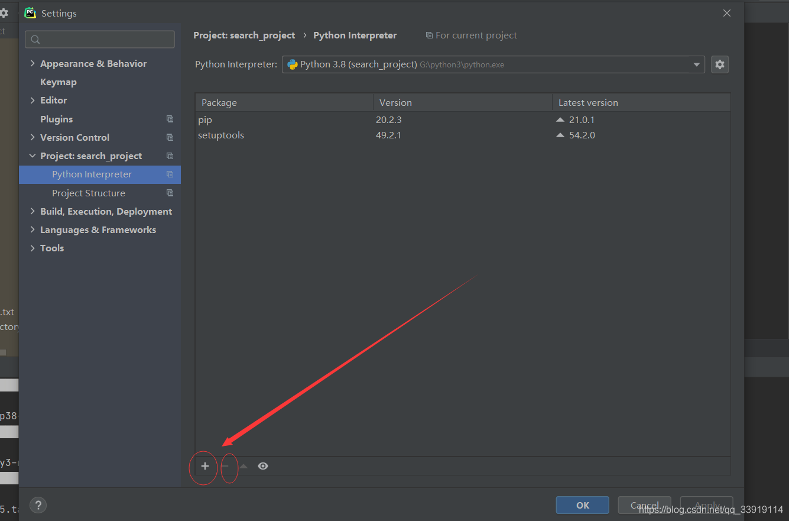This screenshot has height=521, width=789.
Task: Open the Python Interpreter dropdown
Action: pos(696,64)
